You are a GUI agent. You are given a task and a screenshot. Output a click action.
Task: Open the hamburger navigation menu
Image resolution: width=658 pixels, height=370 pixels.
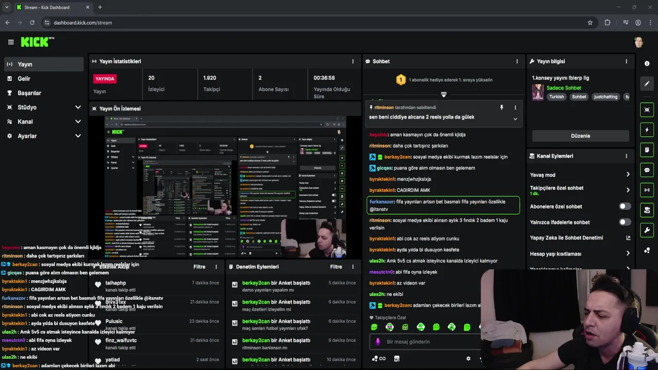(11, 42)
